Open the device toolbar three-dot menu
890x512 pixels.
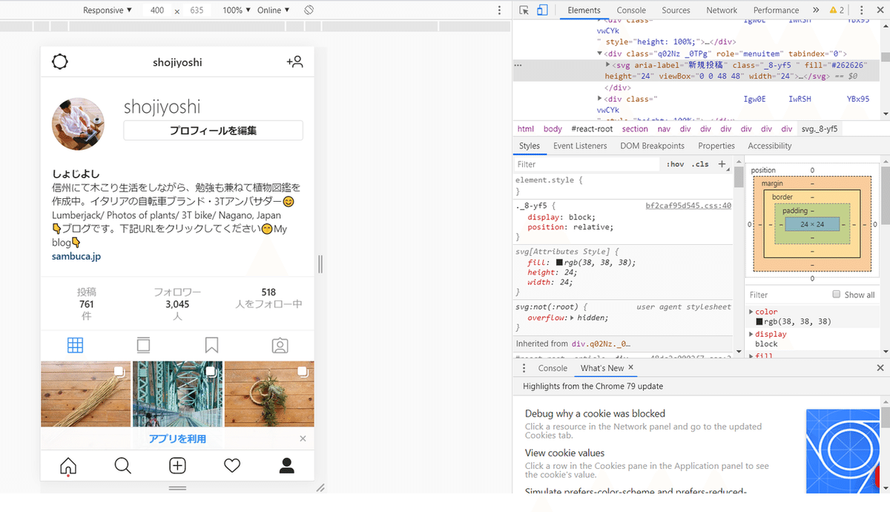point(500,10)
